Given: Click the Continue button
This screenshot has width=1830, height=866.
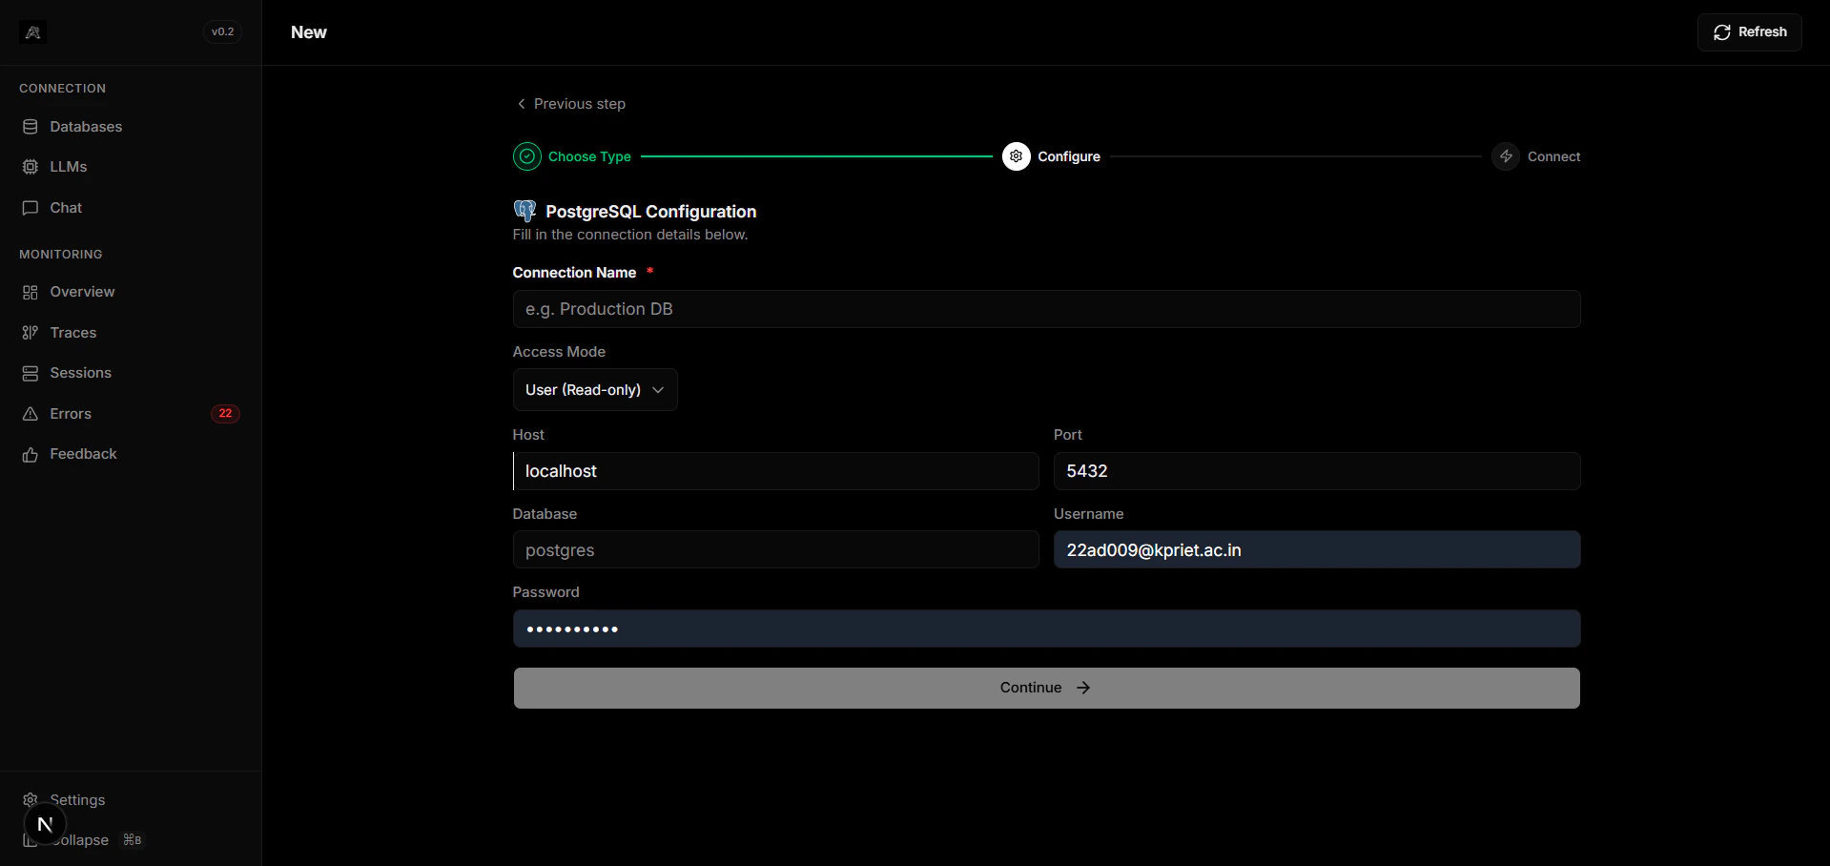Looking at the screenshot, I should (1046, 688).
